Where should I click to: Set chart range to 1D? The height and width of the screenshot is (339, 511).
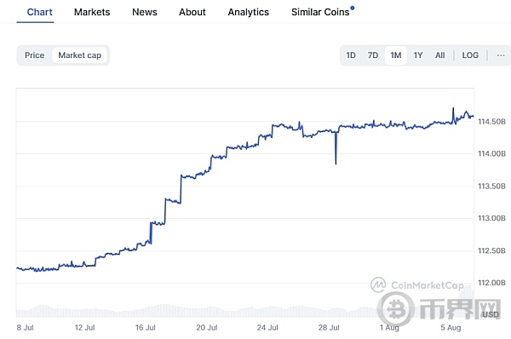click(351, 55)
